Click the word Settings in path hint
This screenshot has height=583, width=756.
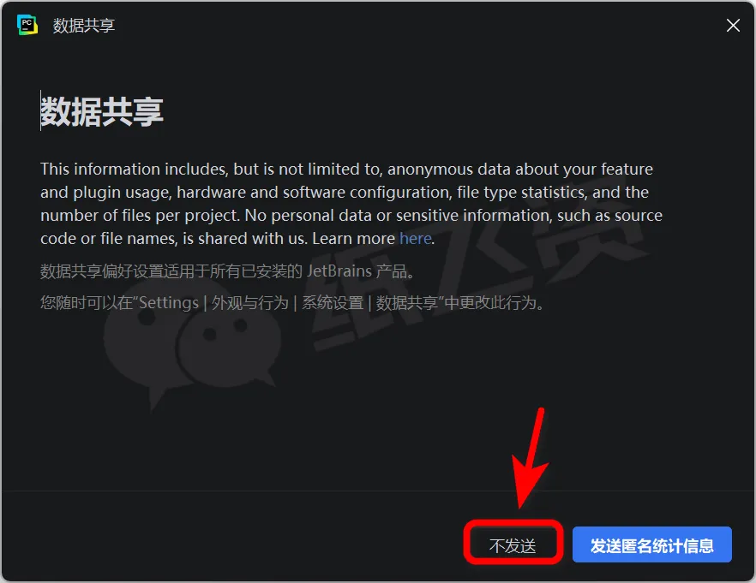point(169,303)
